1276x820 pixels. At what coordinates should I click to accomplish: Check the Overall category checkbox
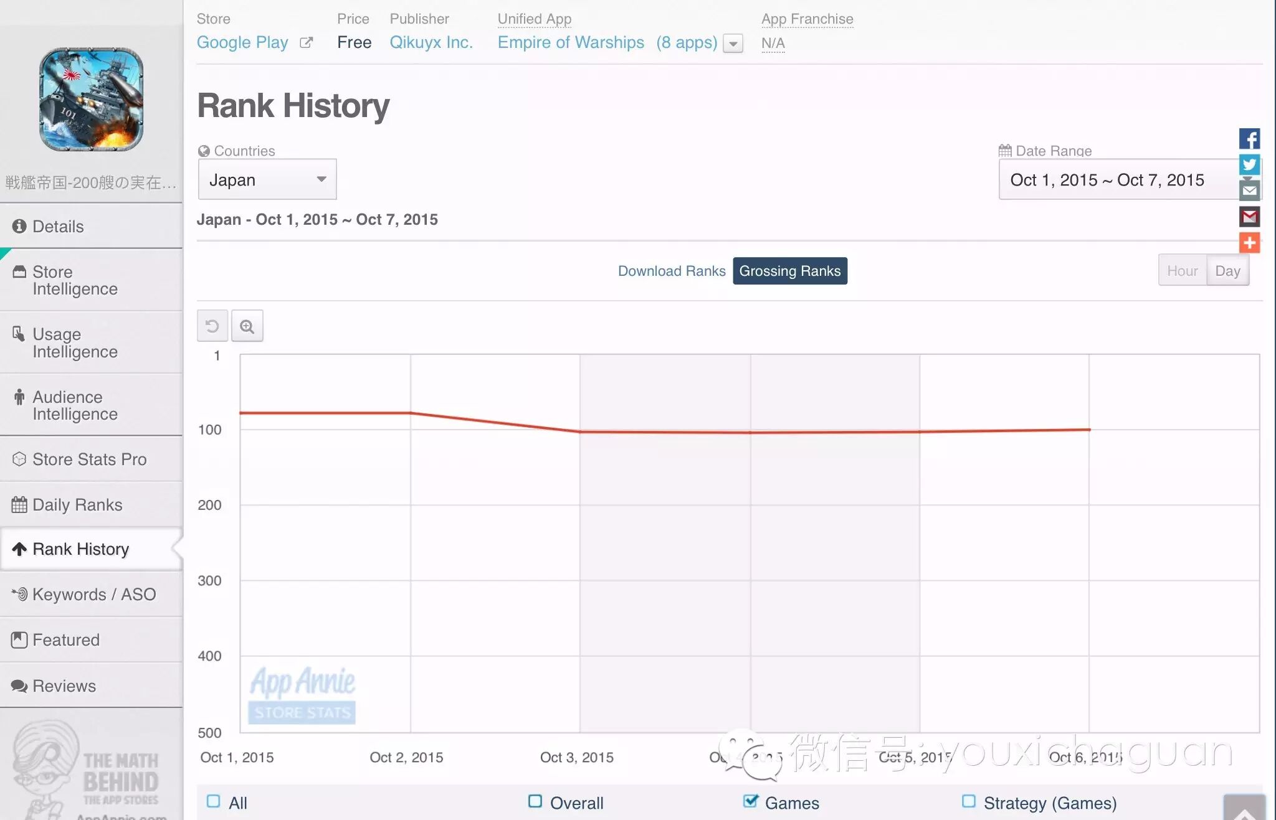click(535, 801)
